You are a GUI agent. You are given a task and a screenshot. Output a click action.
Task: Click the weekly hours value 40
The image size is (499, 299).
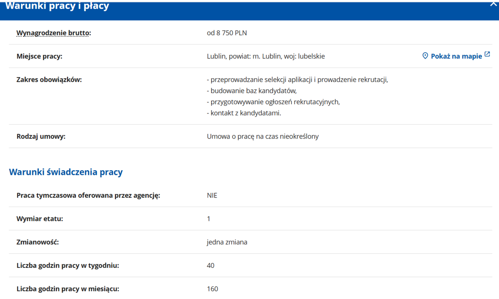coord(210,265)
